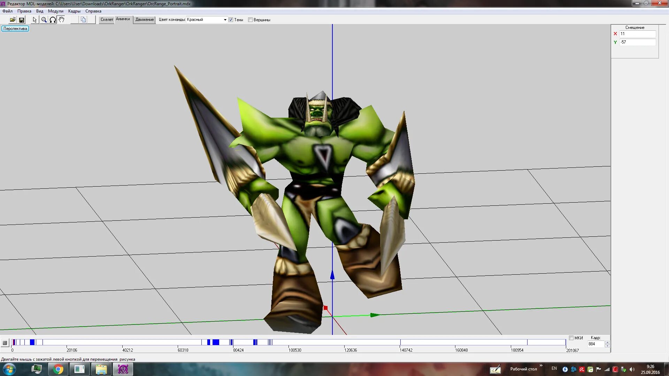This screenshot has height=376, width=669.
Task: Click the open file folder icon
Action: pos(13,20)
